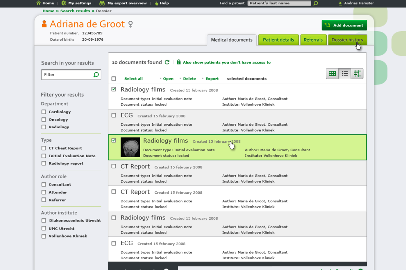Click the patient's last name field
Screen dimensions: 406x270
(279, 3)
